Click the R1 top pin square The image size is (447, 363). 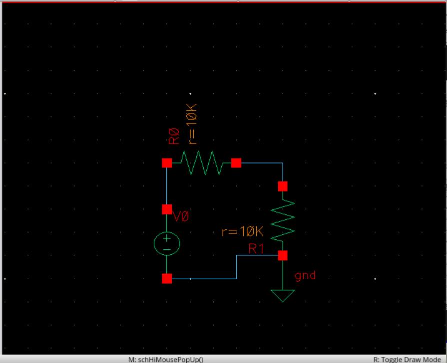(x=283, y=186)
